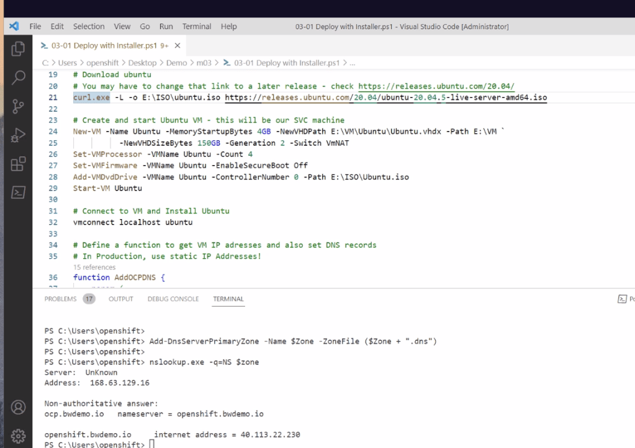
Task: Click PowerShell file icon on the editor tab
Action: (44, 46)
